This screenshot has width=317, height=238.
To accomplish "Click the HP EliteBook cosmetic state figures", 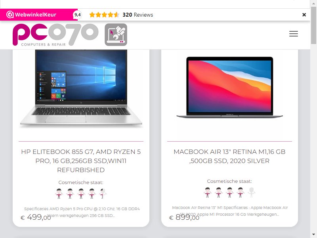I will pos(81,194).
